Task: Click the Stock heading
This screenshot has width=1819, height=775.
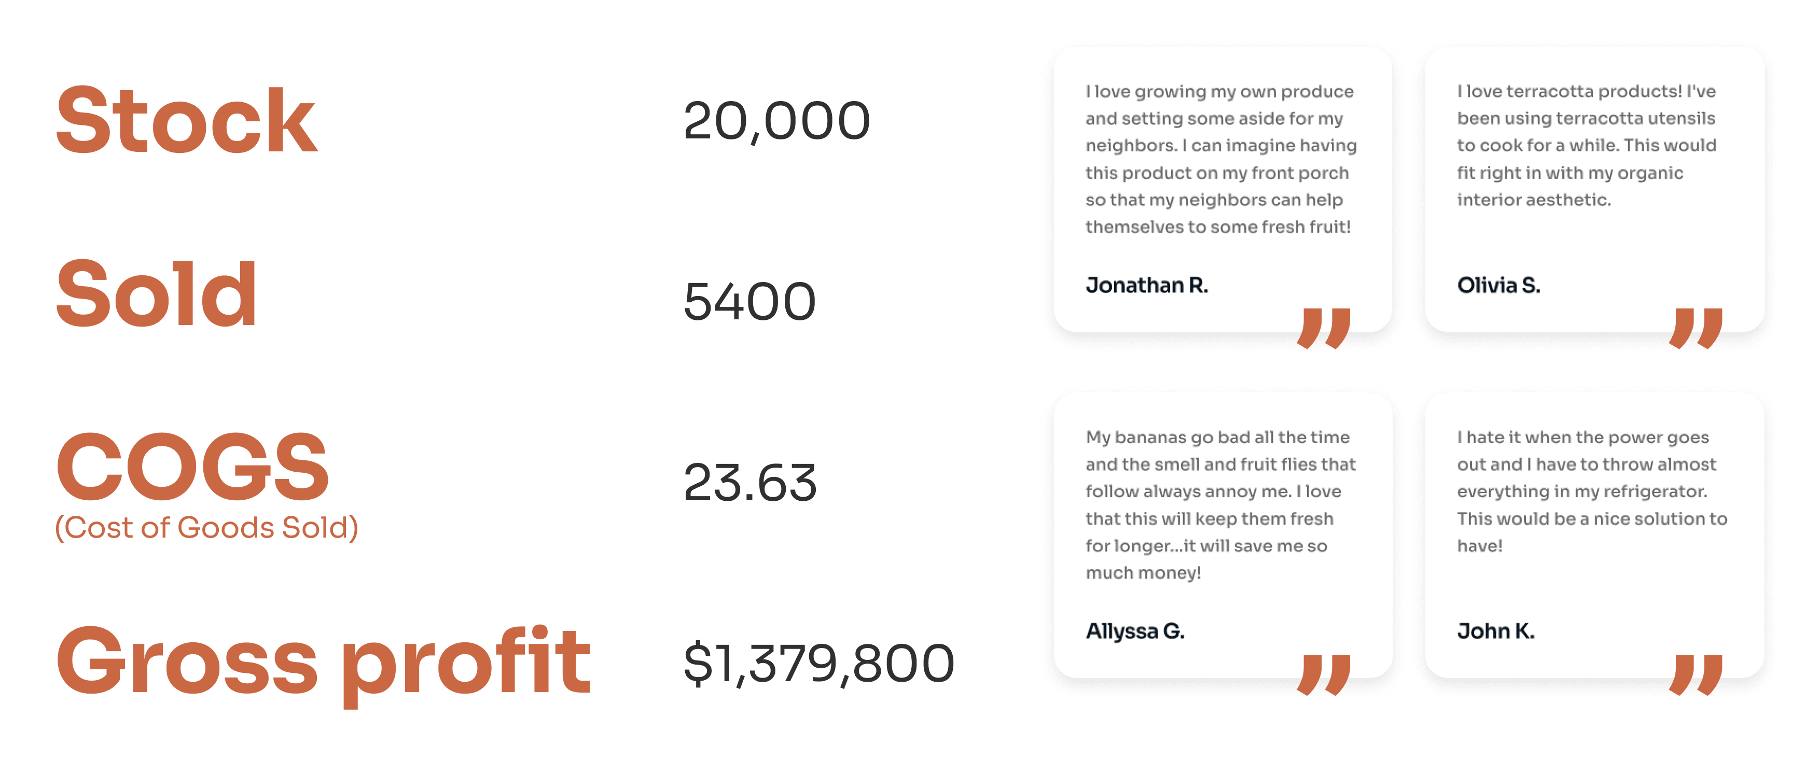Action: [186, 120]
